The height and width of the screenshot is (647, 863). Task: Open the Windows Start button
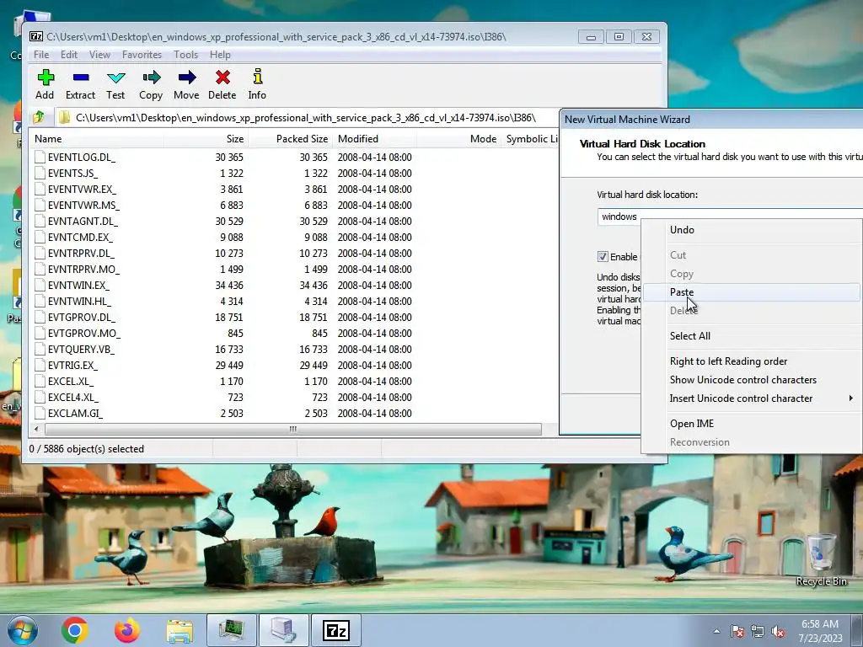(x=23, y=630)
